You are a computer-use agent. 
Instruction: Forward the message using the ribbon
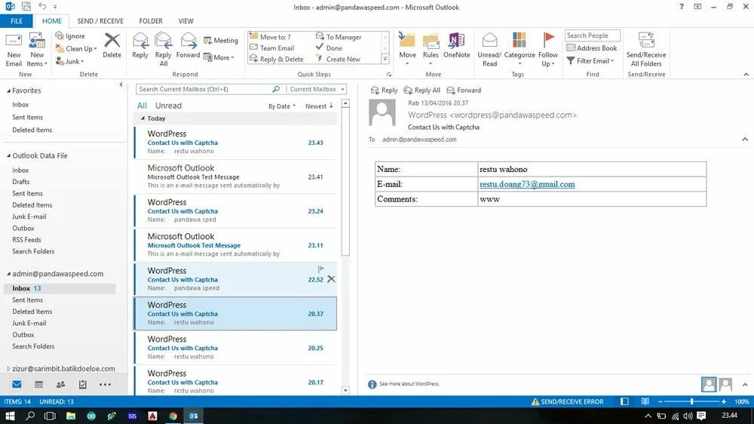[x=188, y=46]
